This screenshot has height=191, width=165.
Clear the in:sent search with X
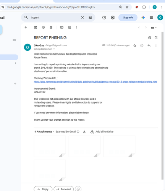click(82, 17)
